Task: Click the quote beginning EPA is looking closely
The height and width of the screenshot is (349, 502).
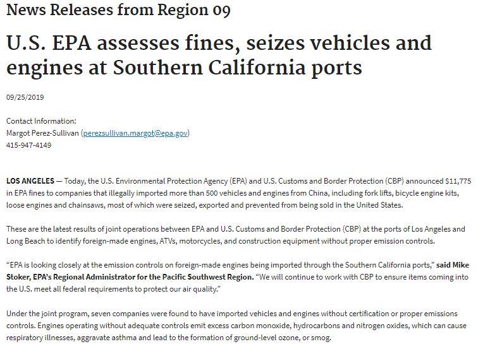Action: click(220, 265)
